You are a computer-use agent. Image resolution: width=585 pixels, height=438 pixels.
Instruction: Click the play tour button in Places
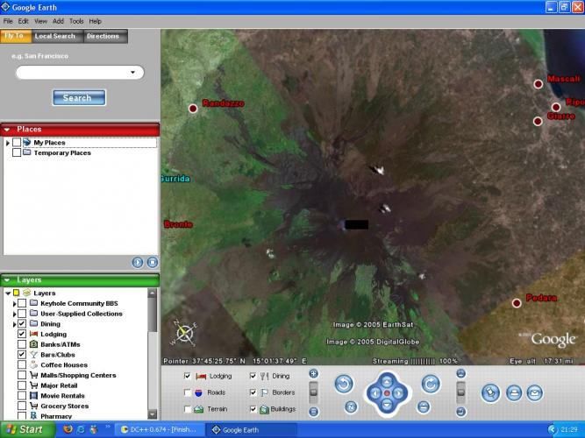point(138,262)
